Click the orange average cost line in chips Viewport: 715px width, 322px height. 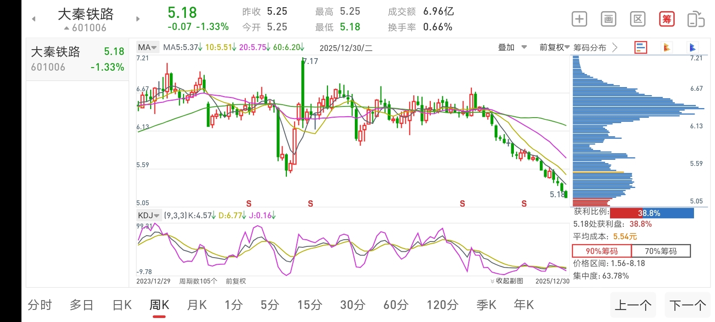tap(598, 172)
